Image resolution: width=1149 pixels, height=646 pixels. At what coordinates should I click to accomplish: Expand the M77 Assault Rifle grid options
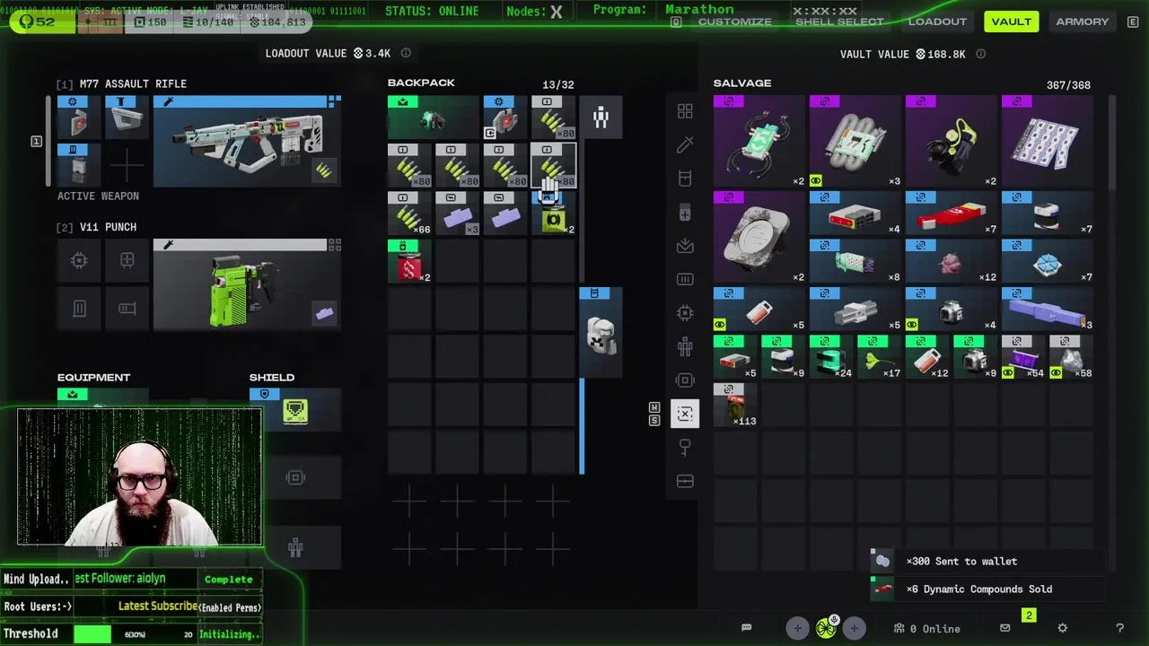click(334, 101)
